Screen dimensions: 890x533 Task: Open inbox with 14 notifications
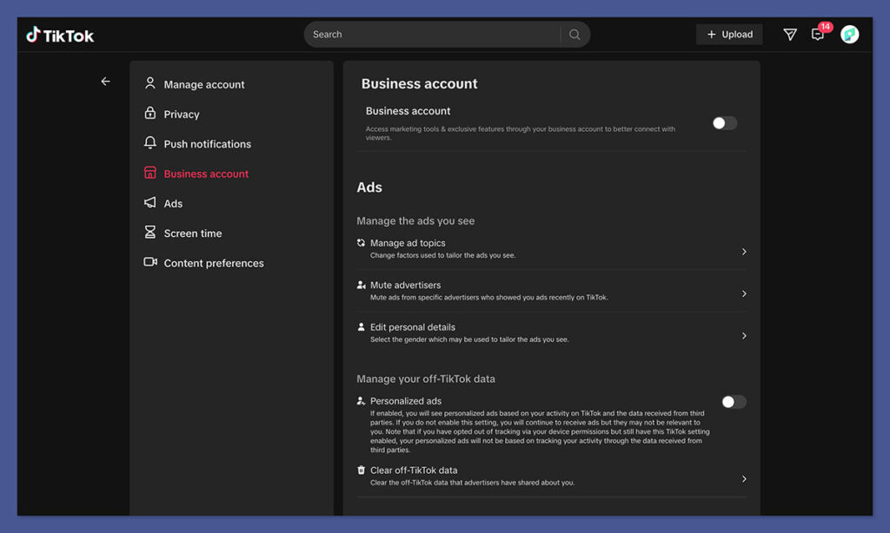pos(818,35)
